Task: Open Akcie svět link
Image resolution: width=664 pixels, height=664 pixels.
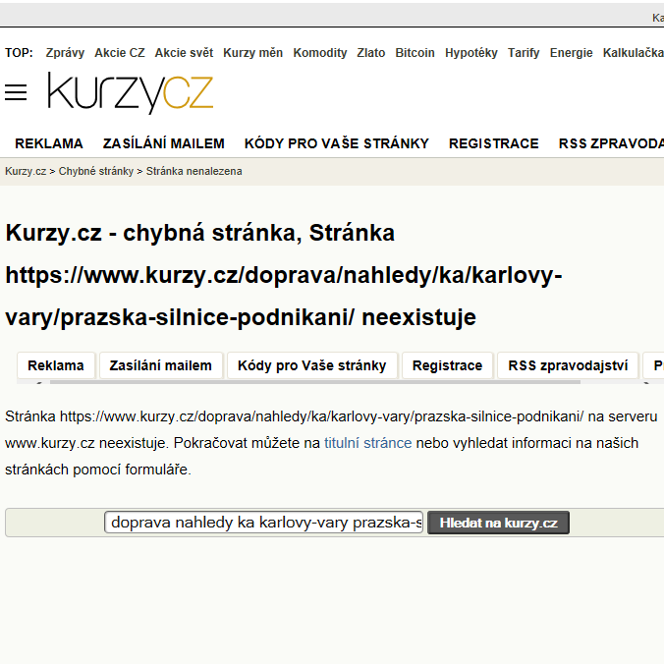Action: (184, 53)
